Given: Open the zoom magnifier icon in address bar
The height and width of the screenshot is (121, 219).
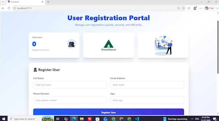Looking at the screenshot, I should pyautogui.click(x=178, y=8).
